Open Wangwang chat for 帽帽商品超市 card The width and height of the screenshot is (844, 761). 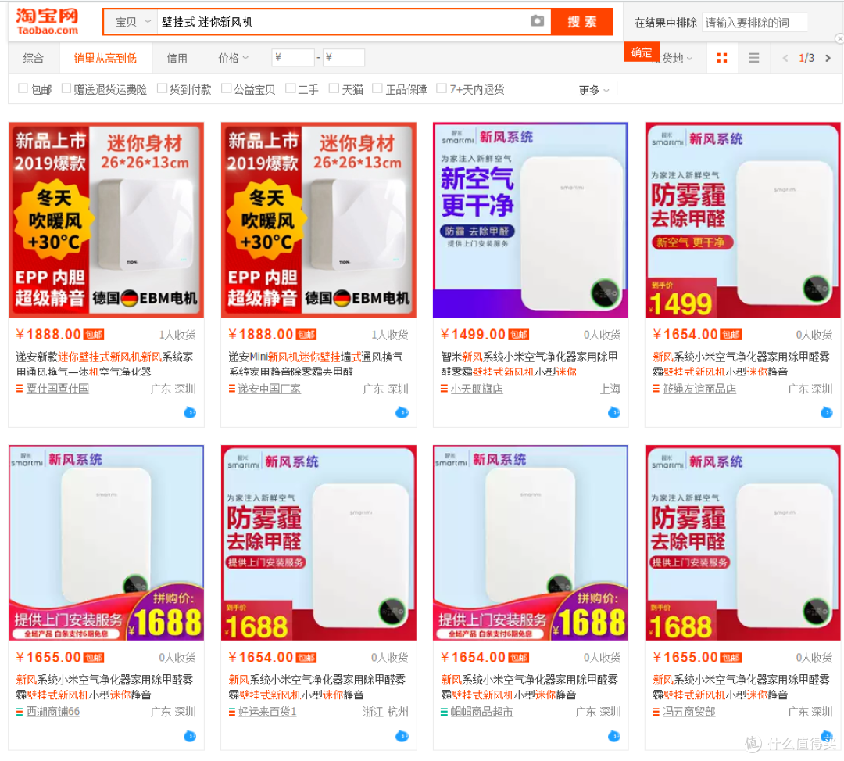tap(614, 736)
